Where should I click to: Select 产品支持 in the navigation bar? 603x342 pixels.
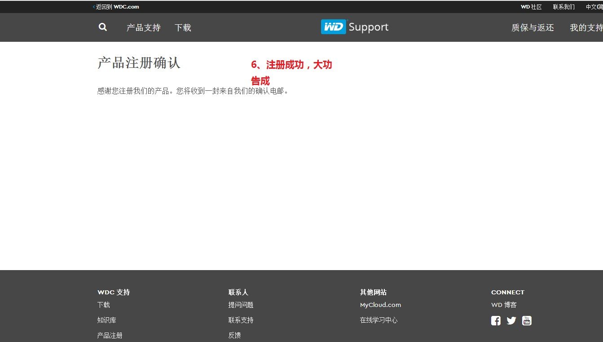[143, 27]
